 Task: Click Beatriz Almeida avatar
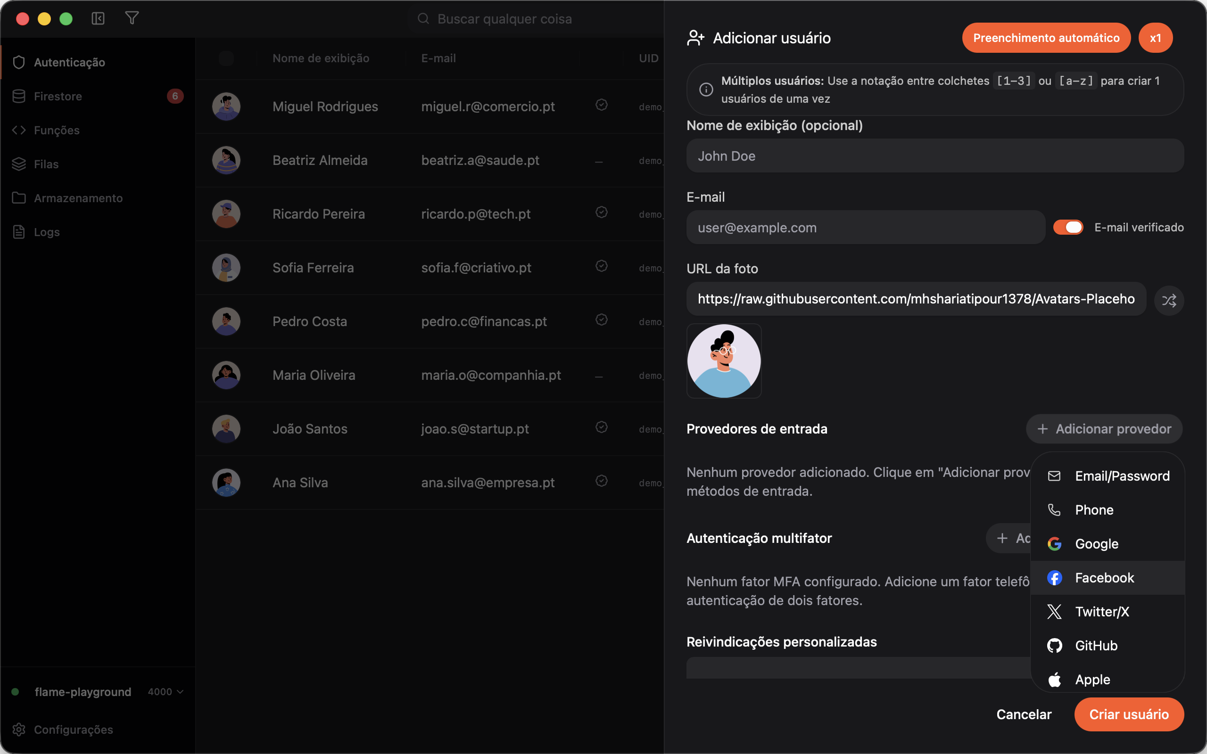click(x=226, y=160)
